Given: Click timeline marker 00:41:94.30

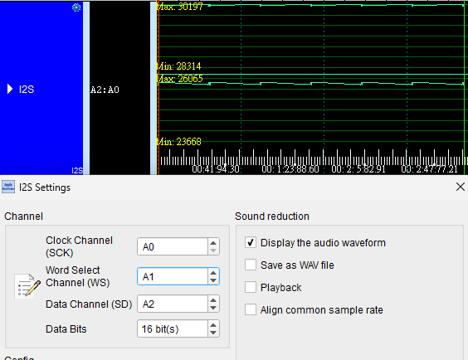Looking at the screenshot, I should pyautogui.click(x=216, y=169).
